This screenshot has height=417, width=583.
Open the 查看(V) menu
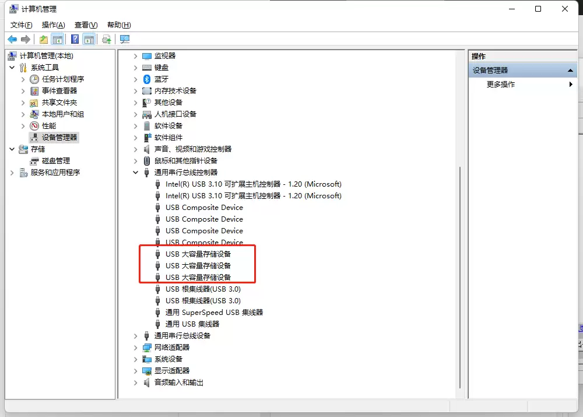point(86,25)
